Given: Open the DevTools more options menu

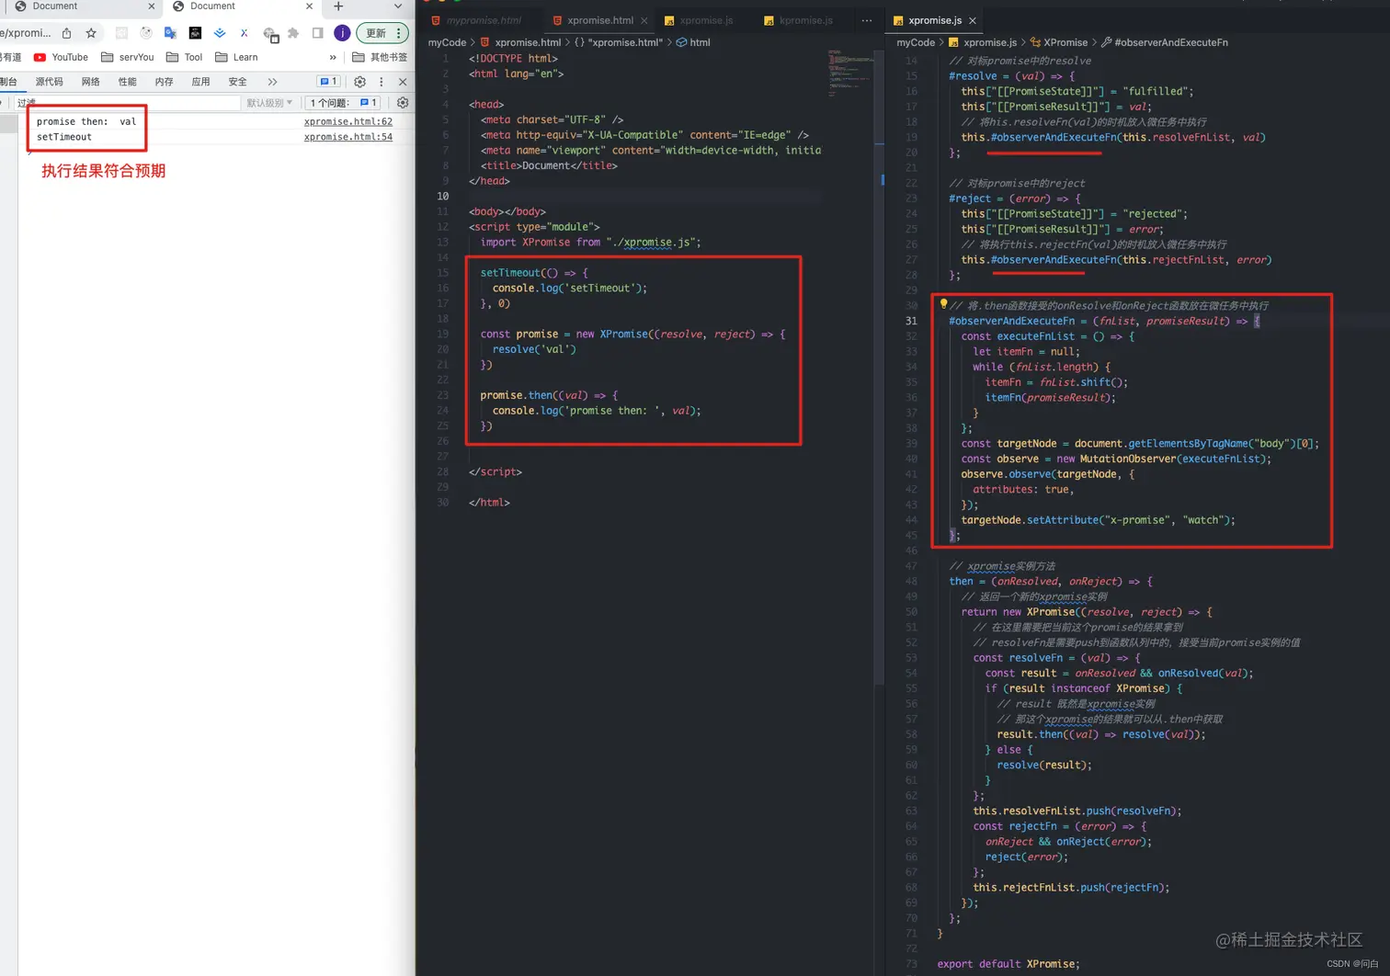Looking at the screenshot, I should (x=382, y=82).
